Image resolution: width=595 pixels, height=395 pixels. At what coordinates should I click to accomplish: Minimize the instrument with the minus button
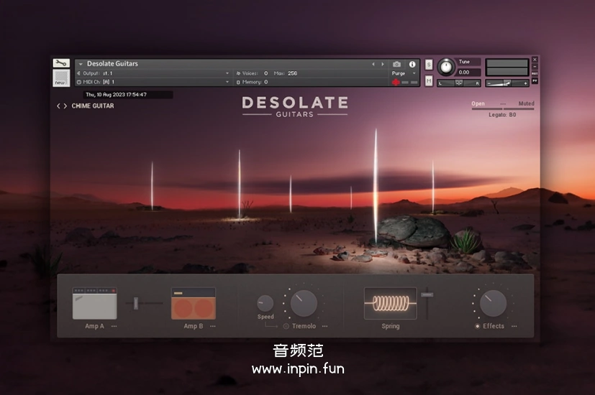click(x=535, y=67)
